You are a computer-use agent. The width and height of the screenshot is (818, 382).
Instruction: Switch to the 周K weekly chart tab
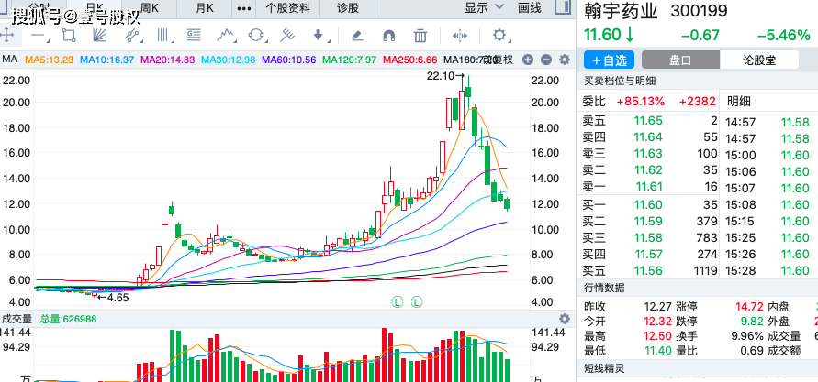[150, 8]
